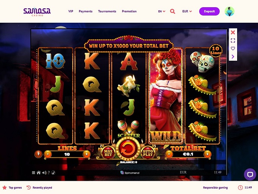Screen dimensions: 258x194
Task: Toggle fullscreen mode for the game
Action: click(x=233, y=40)
